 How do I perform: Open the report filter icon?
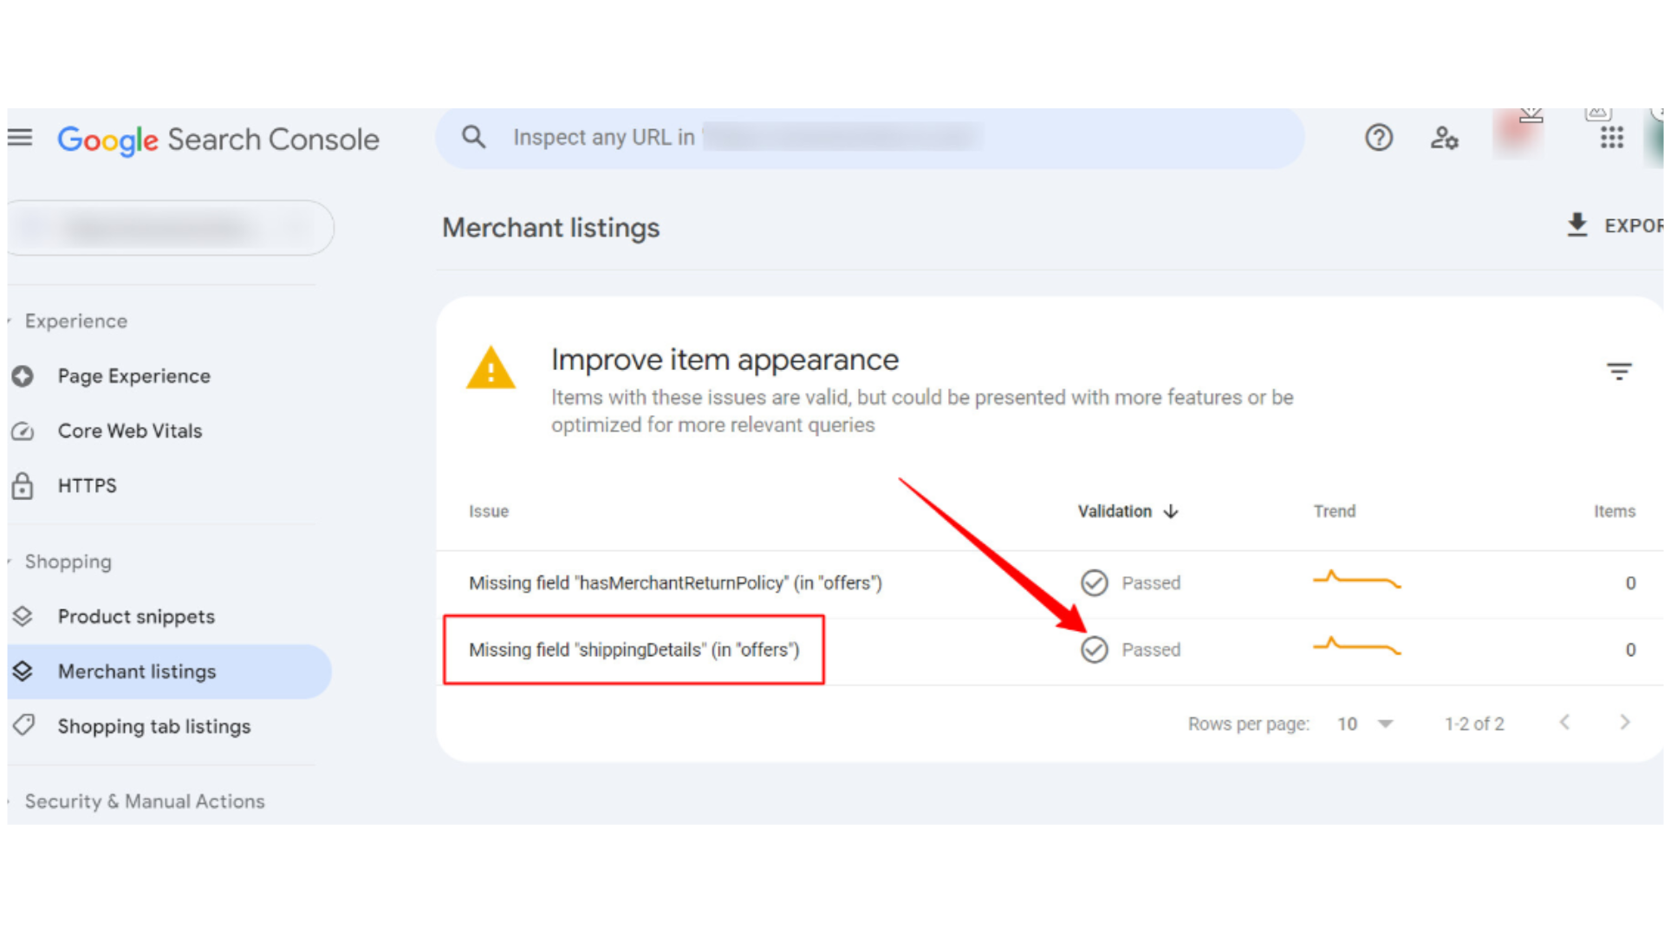pyautogui.click(x=1620, y=371)
